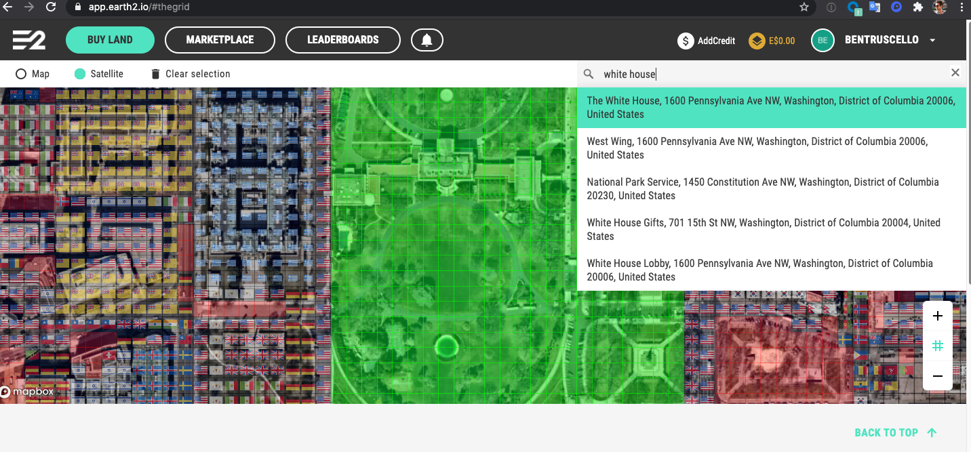The height and width of the screenshot is (452, 971).
Task: Click the BENTRUSCELLO username text
Action: [881, 40]
